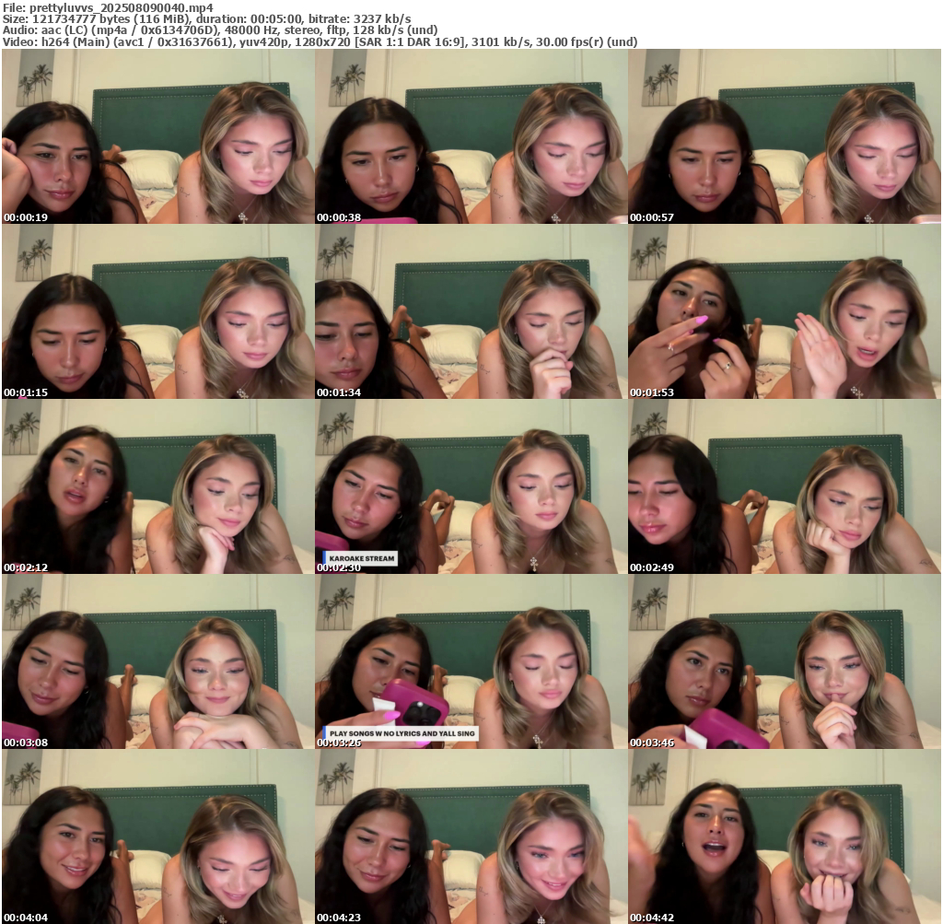Click the Video h264 stream info line

[x=320, y=41]
